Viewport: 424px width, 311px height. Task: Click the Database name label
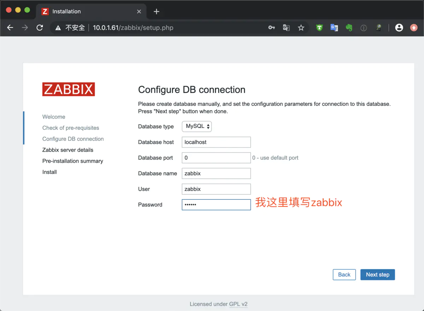click(x=158, y=173)
